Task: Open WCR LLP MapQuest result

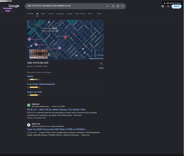Action: pos(56,109)
